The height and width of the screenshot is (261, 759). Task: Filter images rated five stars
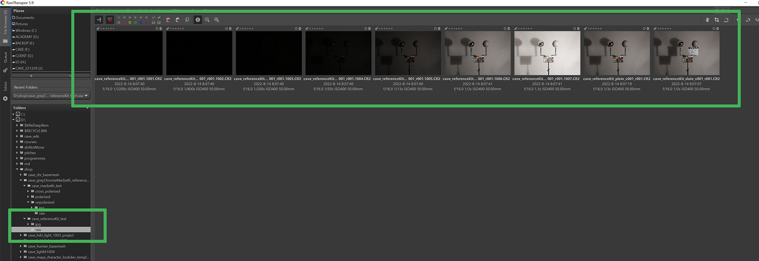click(x=146, y=17)
